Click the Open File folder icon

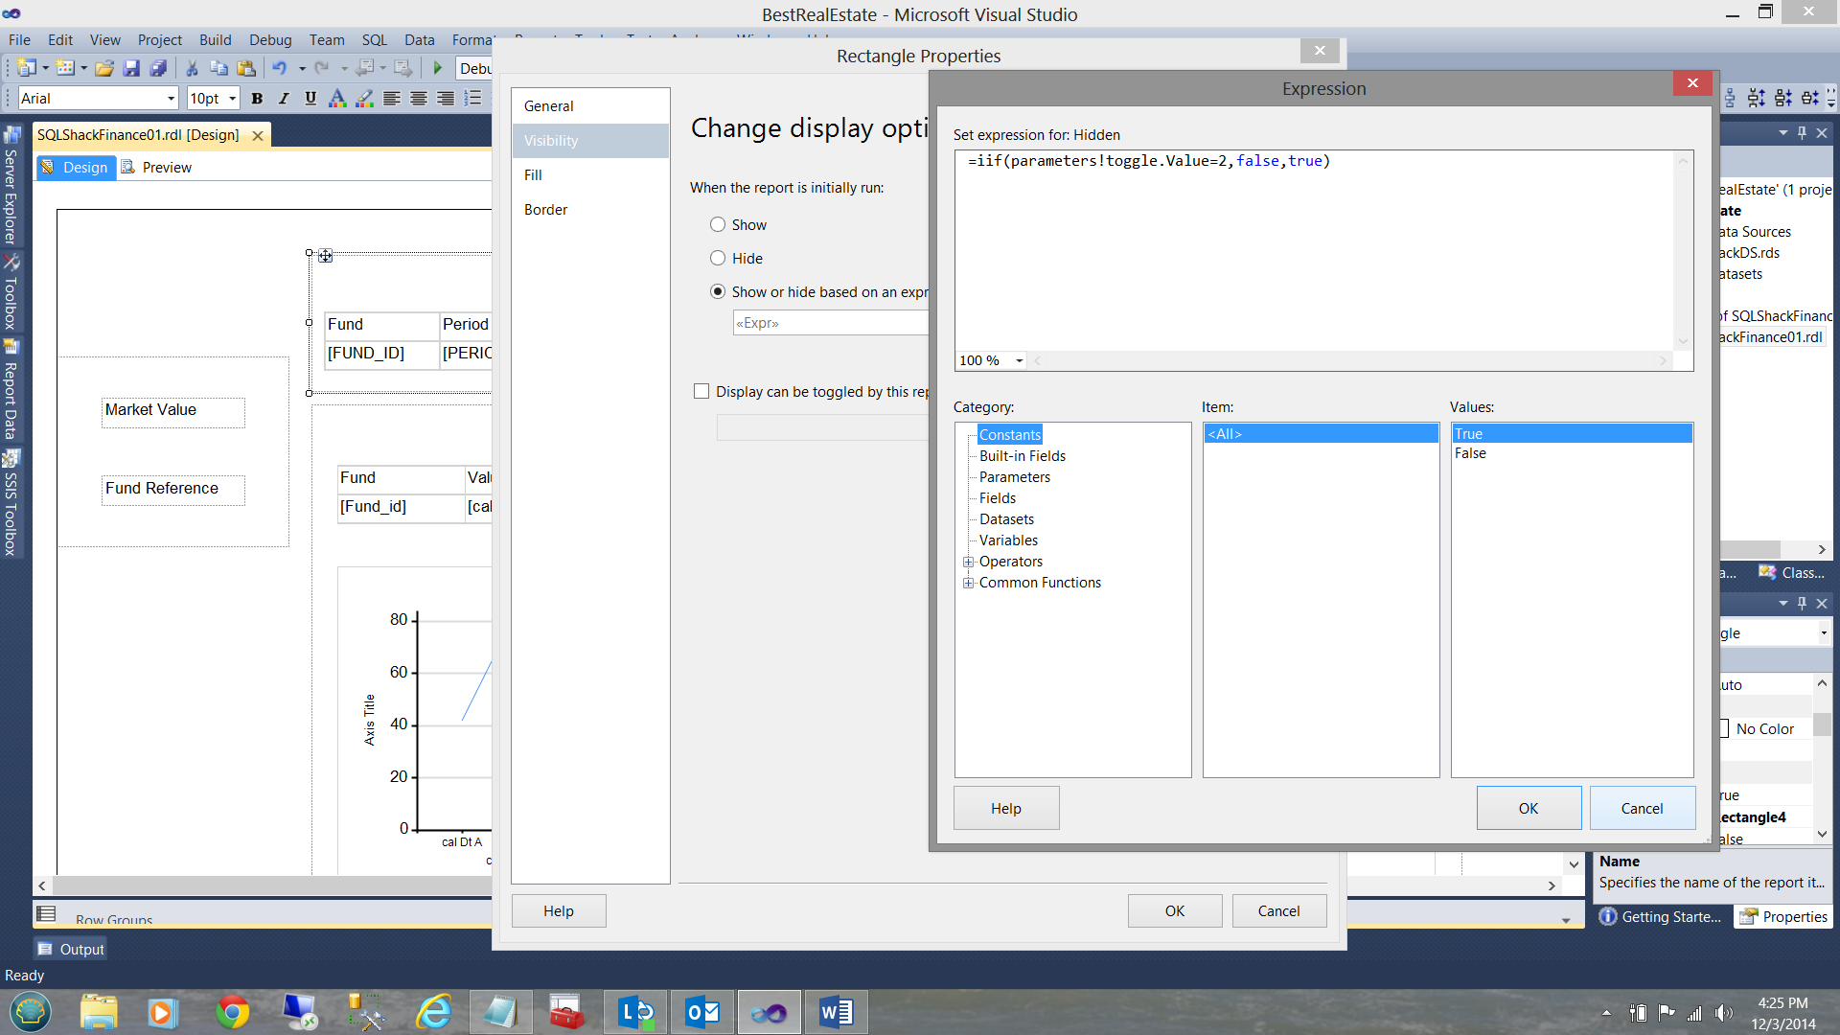(x=104, y=68)
